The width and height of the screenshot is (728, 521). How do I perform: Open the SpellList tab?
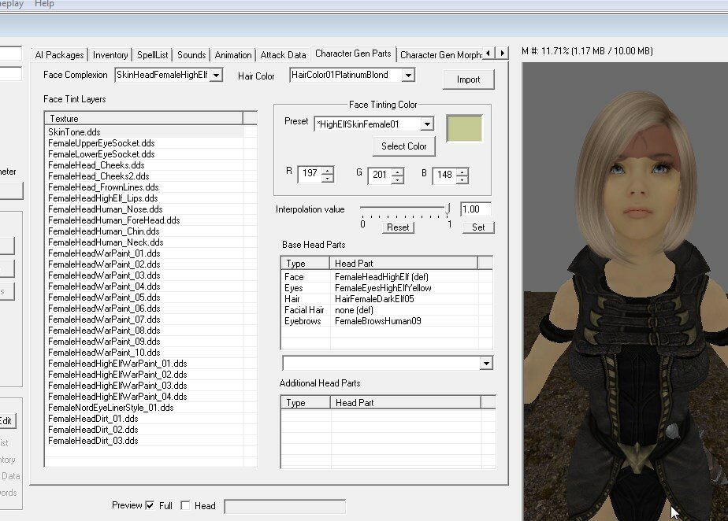(152, 55)
